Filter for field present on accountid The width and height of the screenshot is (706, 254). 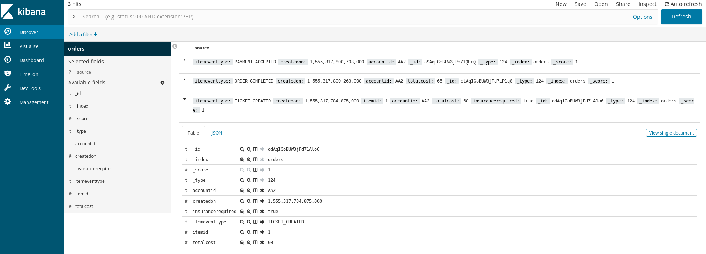[262, 191]
